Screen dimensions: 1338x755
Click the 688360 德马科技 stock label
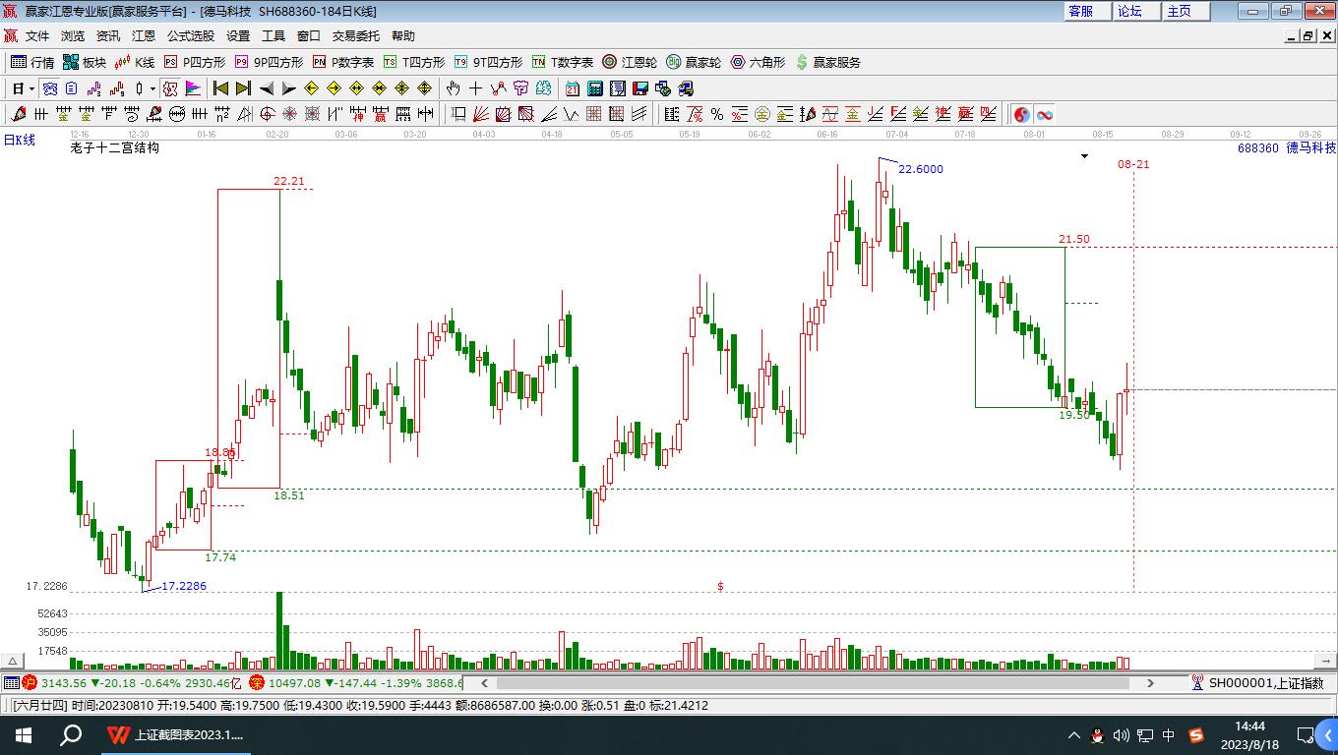tap(1286, 147)
